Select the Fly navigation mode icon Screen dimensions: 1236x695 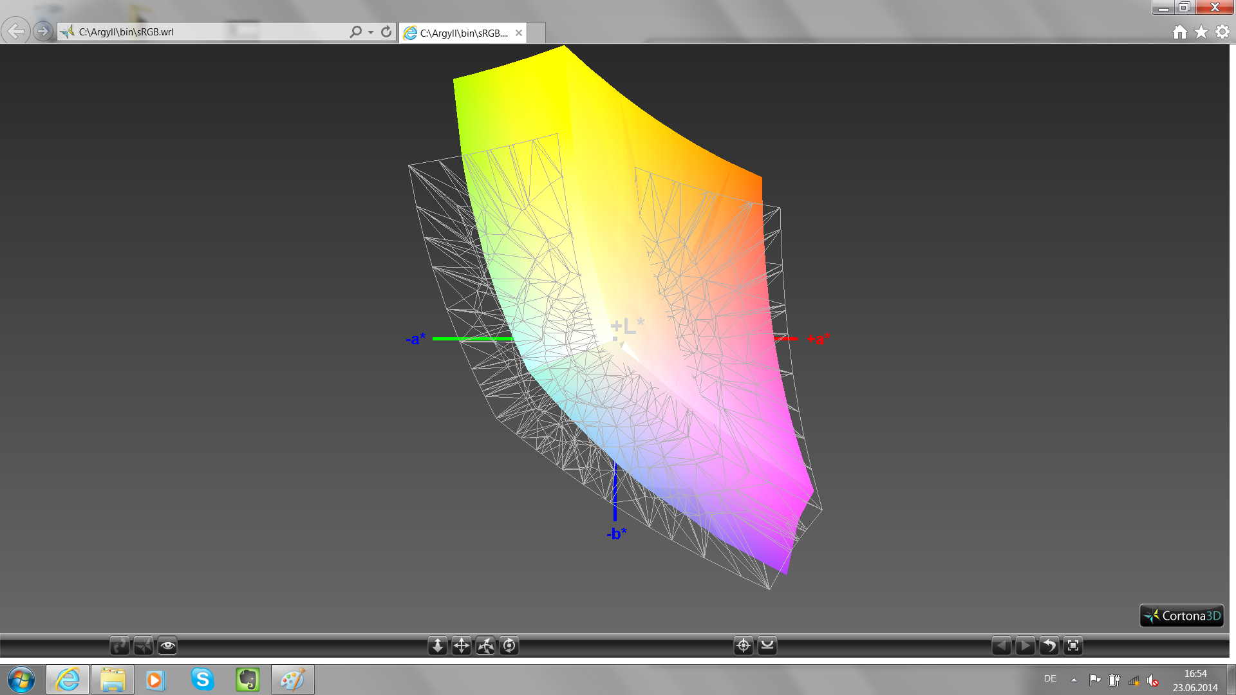tap(144, 645)
